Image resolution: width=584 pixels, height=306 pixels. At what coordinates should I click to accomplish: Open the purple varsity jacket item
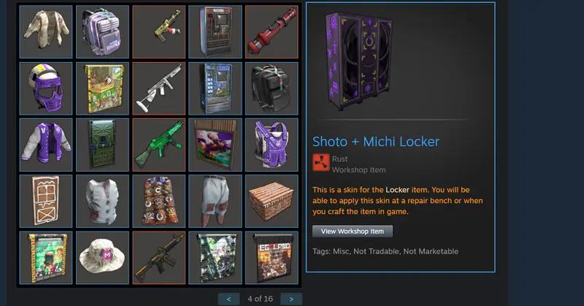[x=46, y=145]
